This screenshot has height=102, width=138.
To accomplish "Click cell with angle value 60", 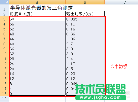I will (x=37, y=19).
